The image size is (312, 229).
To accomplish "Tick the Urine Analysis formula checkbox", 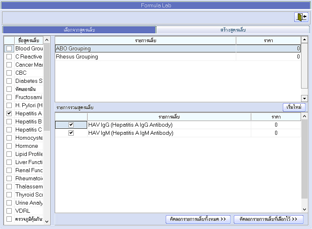I will [x=9, y=203].
